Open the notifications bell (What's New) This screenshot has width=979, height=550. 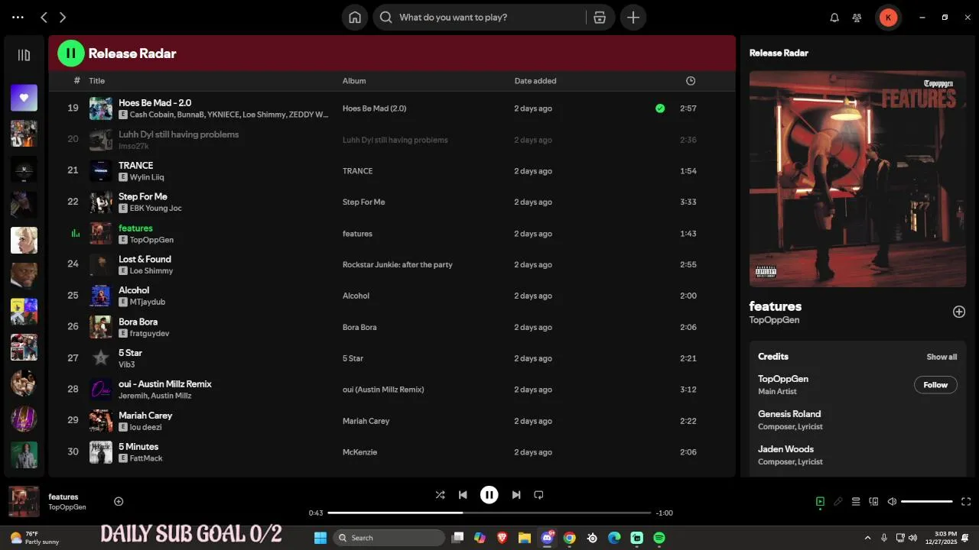point(834,18)
